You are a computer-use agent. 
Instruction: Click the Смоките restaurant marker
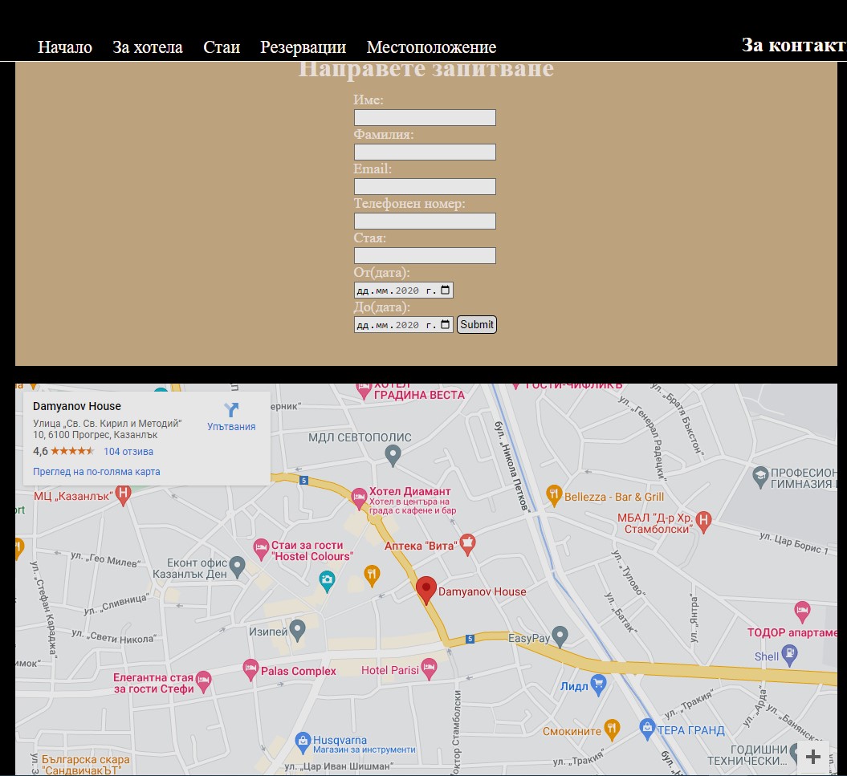point(612,729)
